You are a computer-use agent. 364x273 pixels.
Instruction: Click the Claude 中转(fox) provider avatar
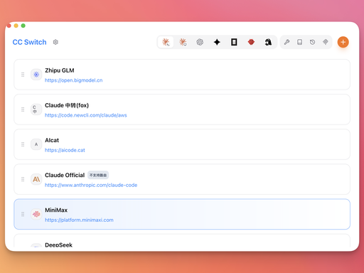pos(36,109)
